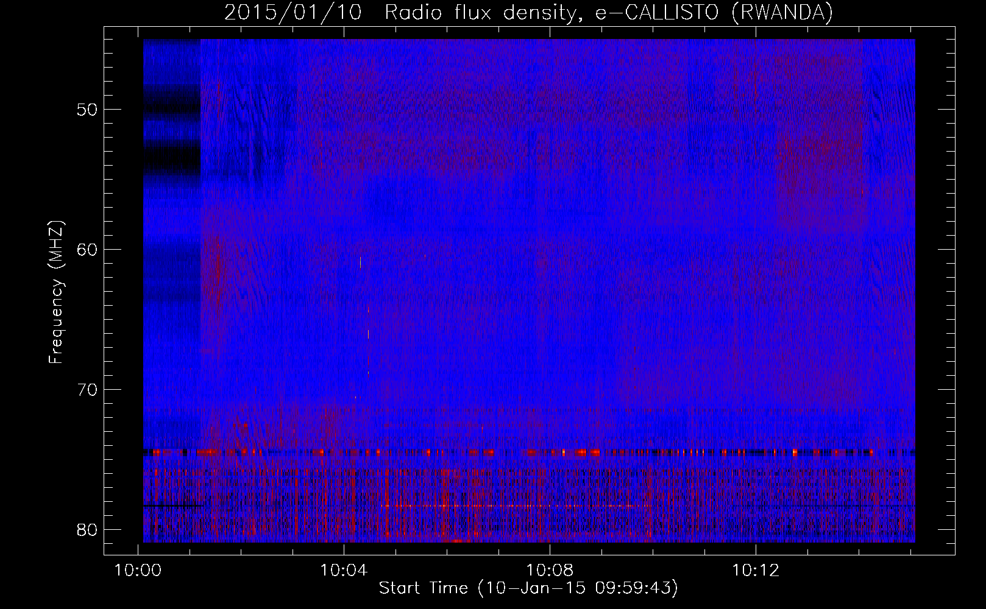Click the 'Frequency (MHZ)' axis label
Viewport: 986px width, 609px height.
click(x=56, y=292)
